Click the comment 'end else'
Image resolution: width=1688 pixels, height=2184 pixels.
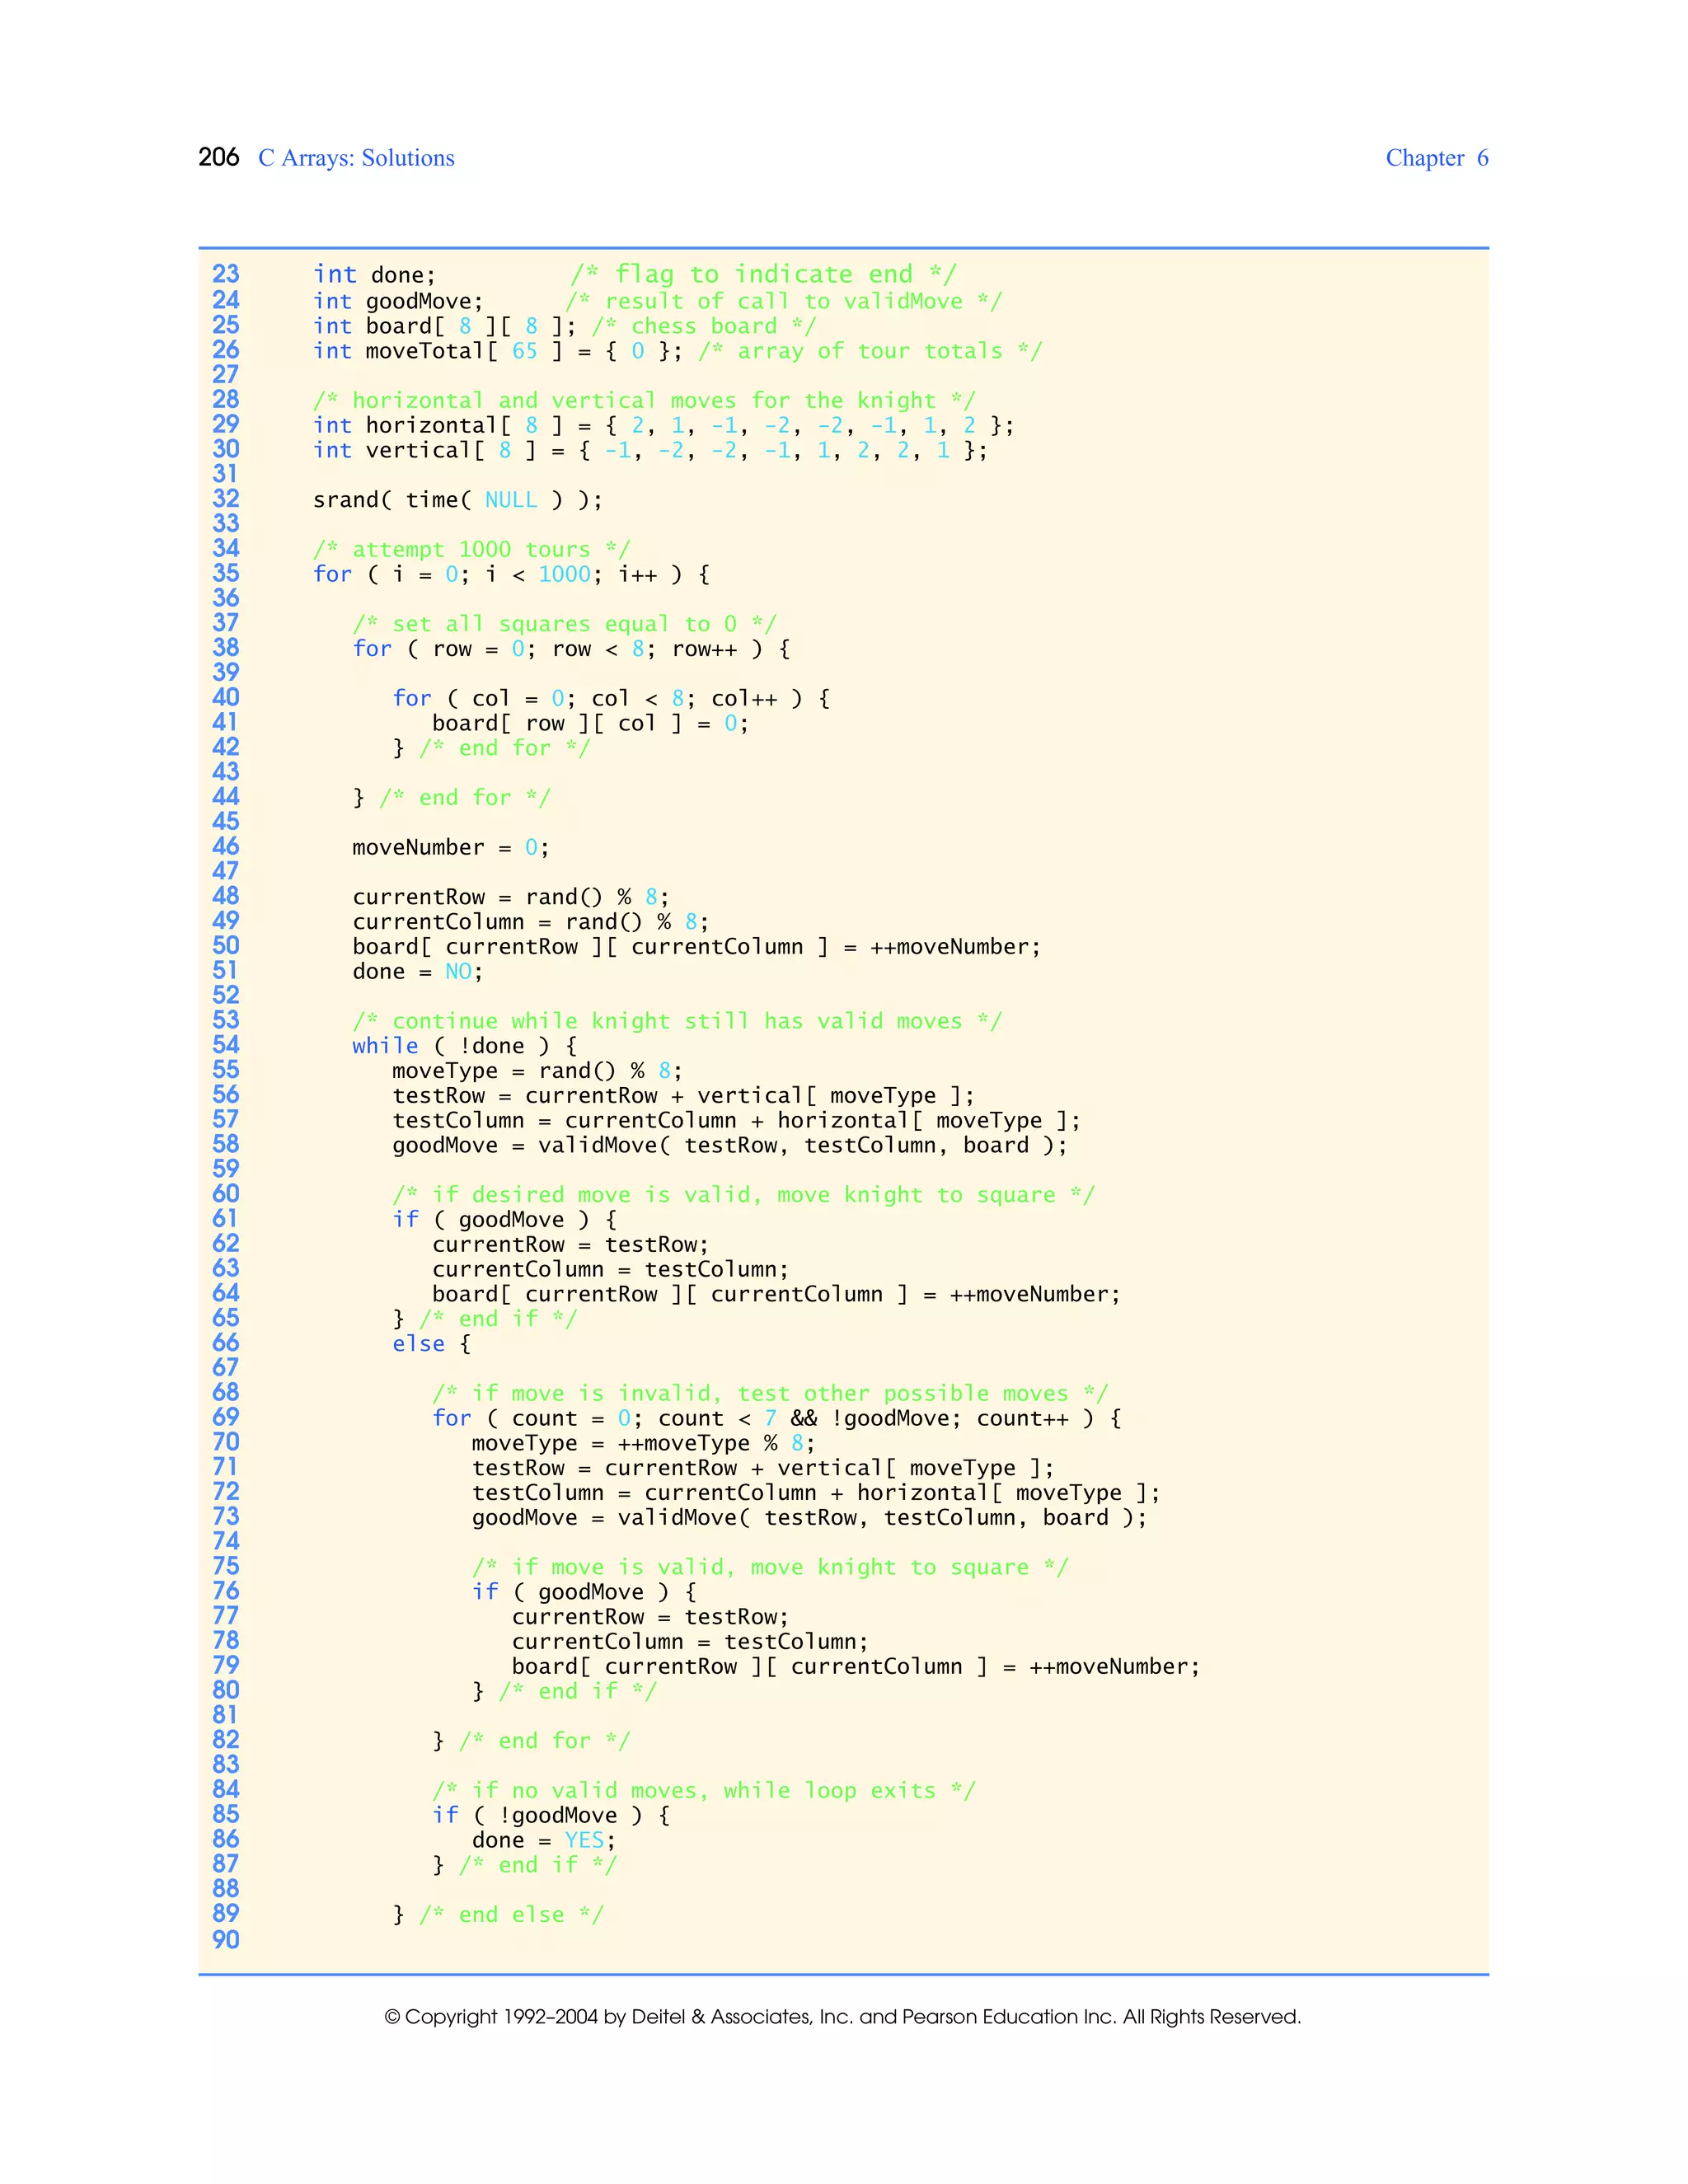click(x=511, y=1914)
